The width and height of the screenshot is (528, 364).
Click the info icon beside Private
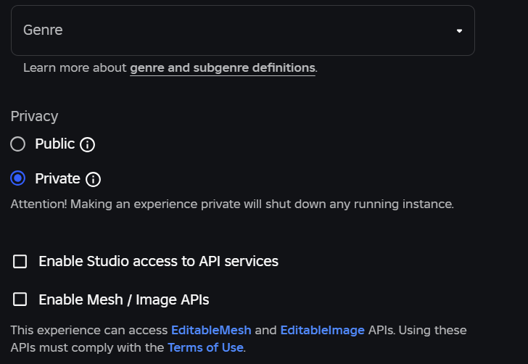pos(93,179)
